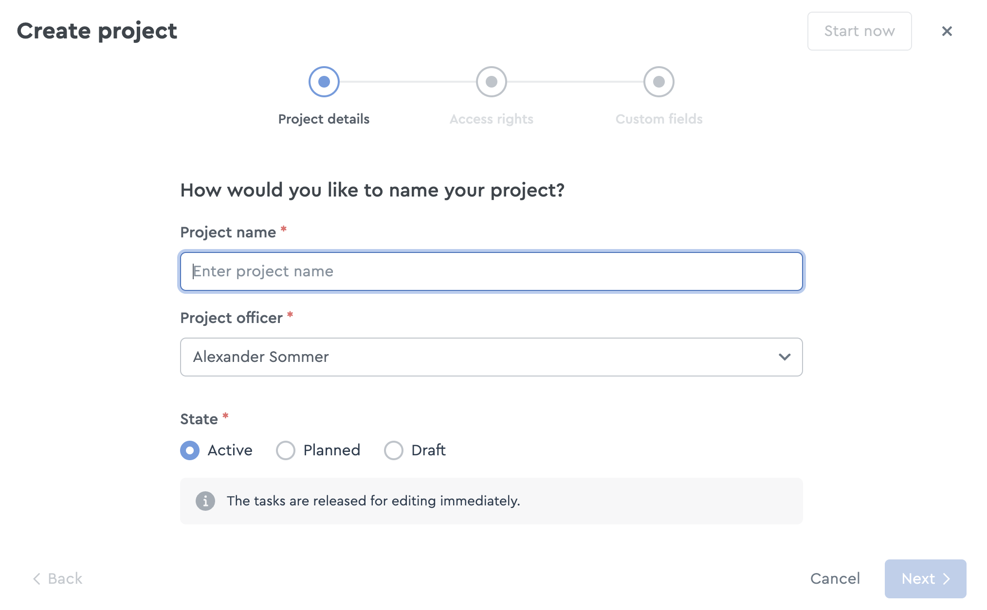Click the close X of the Create project dialog
The width and height of the screenshot is (987, 610).
pyautogui.click(x=947, y=31)
